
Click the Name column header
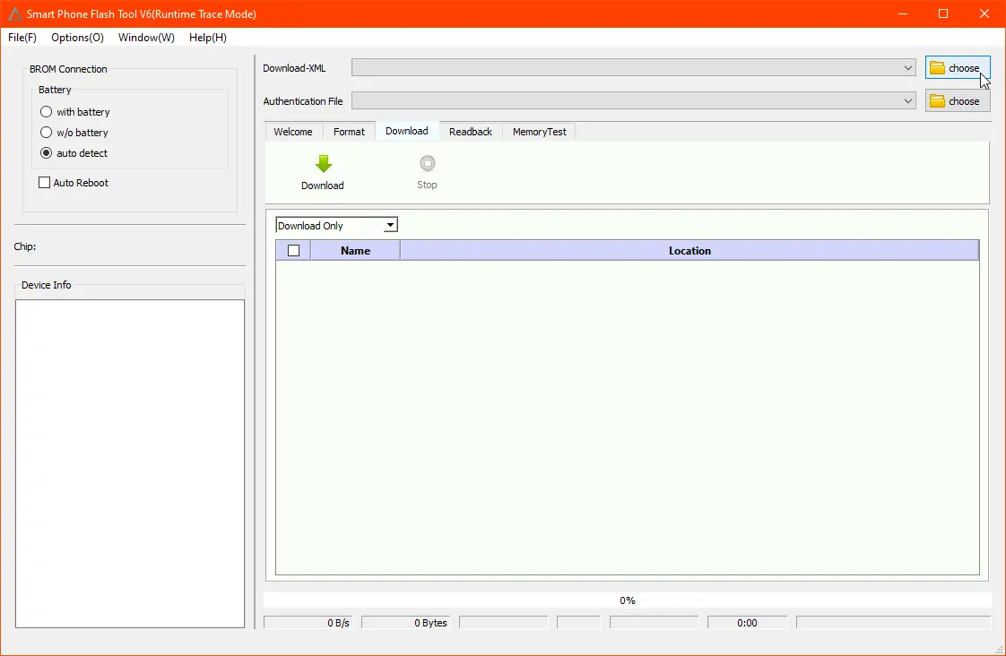tap(355, 251)
